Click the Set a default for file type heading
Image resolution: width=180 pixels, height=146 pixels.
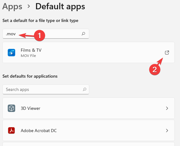click(40, 21)
